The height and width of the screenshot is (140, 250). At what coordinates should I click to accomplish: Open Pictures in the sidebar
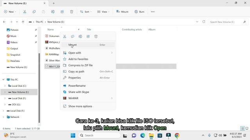(x=14, y=30)
